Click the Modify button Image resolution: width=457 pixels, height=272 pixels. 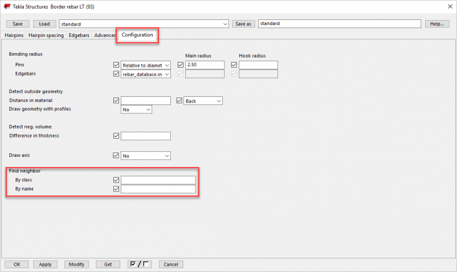click(x=76, y=264)
